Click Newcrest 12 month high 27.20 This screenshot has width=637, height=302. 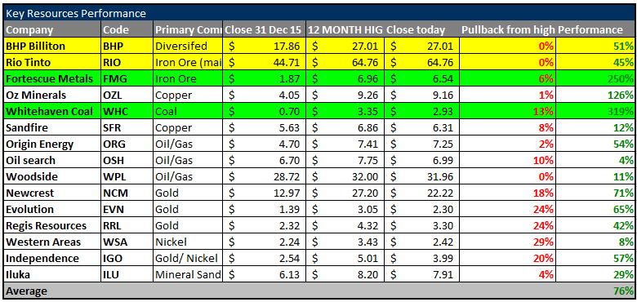[366, 193]
